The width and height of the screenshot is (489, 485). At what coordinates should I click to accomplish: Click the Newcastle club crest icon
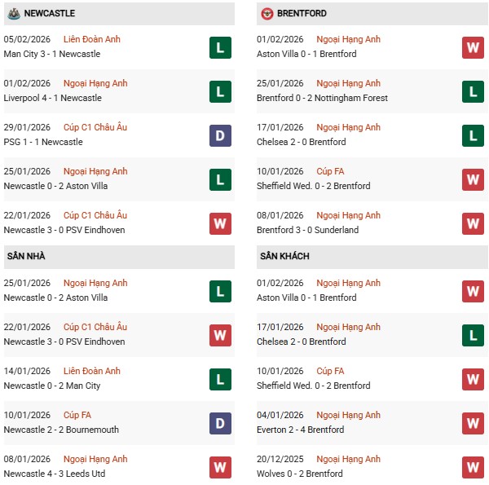[x=13, y=14]
